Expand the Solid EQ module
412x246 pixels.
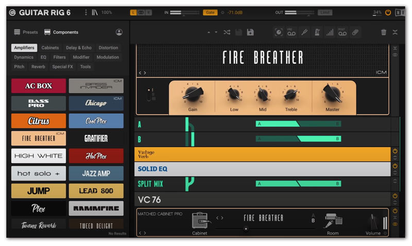pyautogui.click(x=395, y=173)
